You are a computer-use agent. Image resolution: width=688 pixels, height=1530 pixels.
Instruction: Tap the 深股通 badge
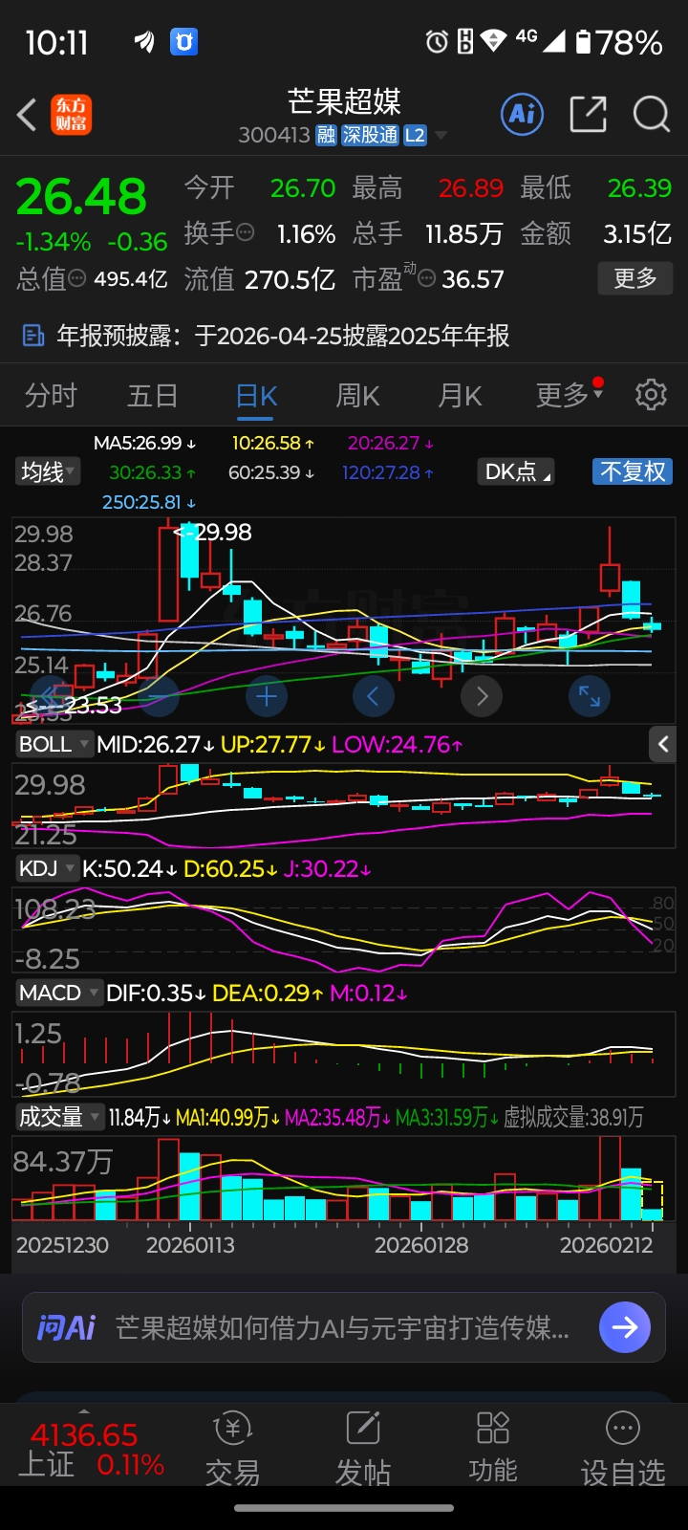[370, 136]
